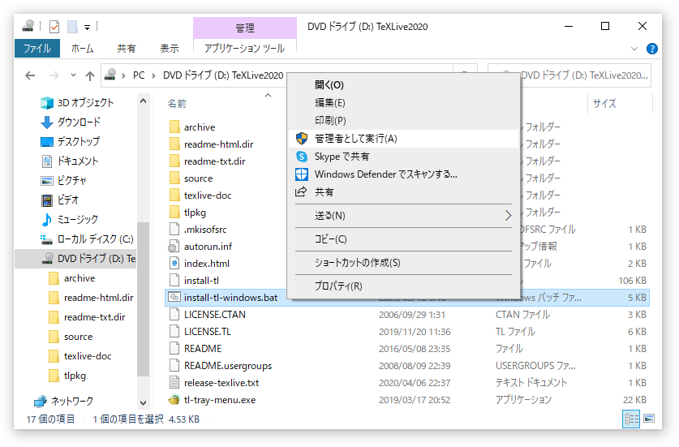The height and width of the screenshot is (447, 679).
Task: Open the quick access toolbar customize dropdown
Action: tap(87, 28)
